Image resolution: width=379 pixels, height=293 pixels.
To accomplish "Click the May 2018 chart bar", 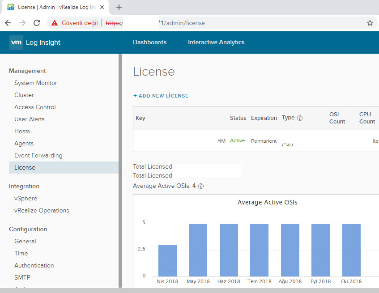I will coord(198,250).
